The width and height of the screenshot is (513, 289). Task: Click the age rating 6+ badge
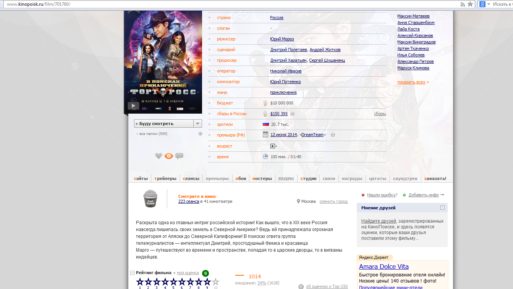tap(273, 146)
